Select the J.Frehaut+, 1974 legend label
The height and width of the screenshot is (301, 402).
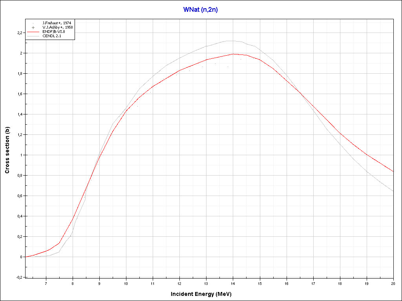[x=57, y=23]
